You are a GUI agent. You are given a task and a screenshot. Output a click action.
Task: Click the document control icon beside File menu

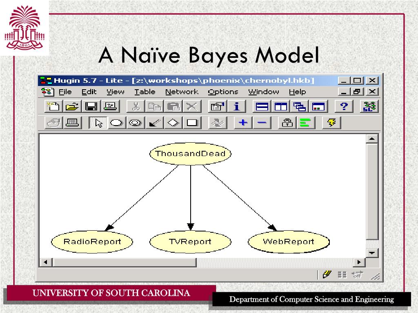(x=48, y=92)
